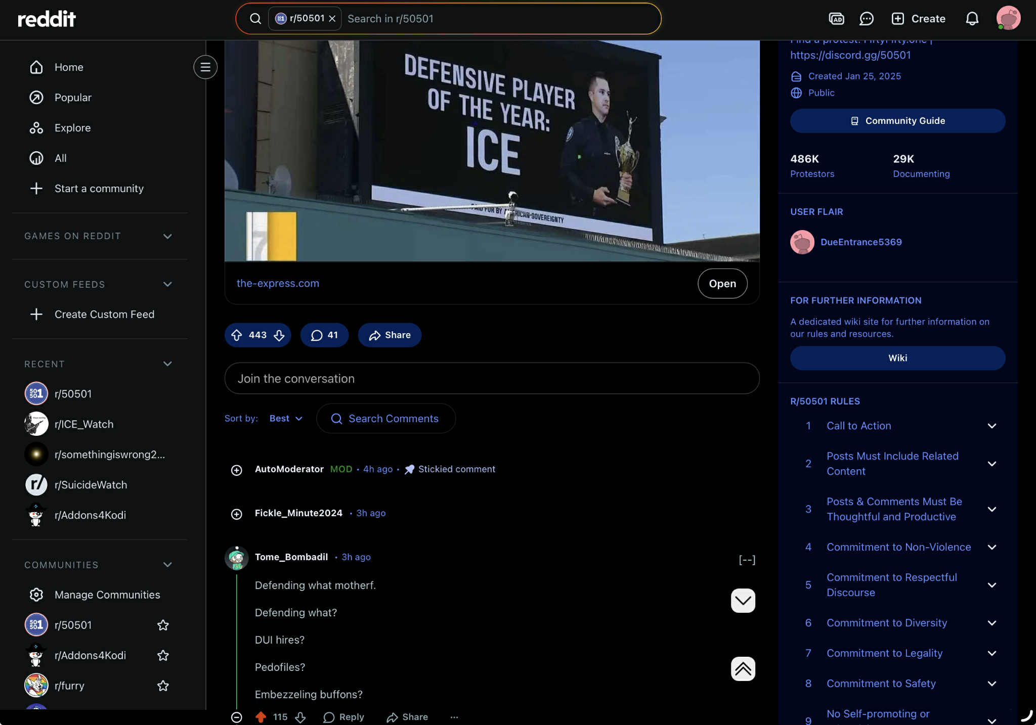Click the Reddit advertise icon in header

pos(836,19)
